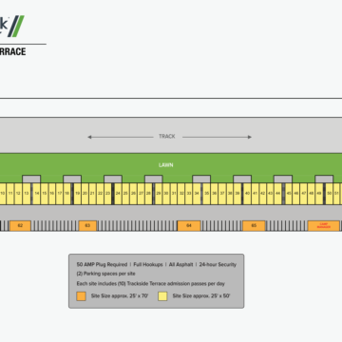
Task: Click the LAWN label on green area
Action: 166,165
